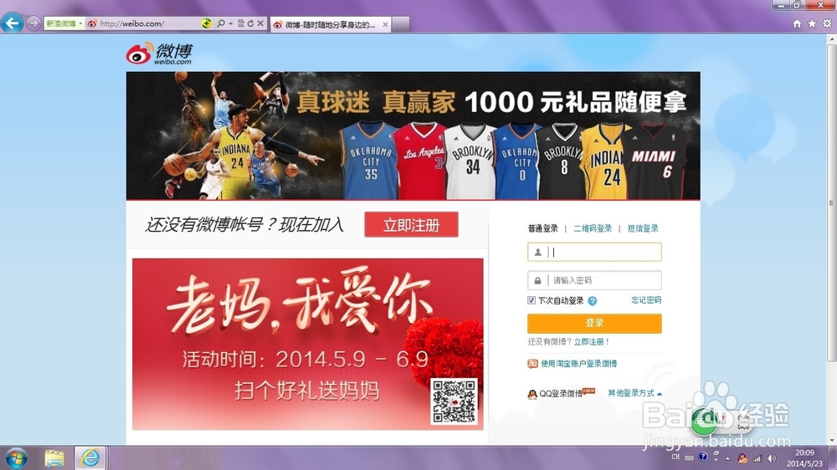Image resolution: width=837 pixels, height=470 pixels.
Task: Click the 立即注册 red button
Action: 411,225
